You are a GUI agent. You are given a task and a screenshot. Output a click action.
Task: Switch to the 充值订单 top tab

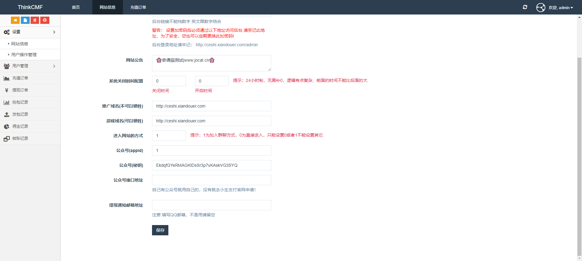coord(138,7)
